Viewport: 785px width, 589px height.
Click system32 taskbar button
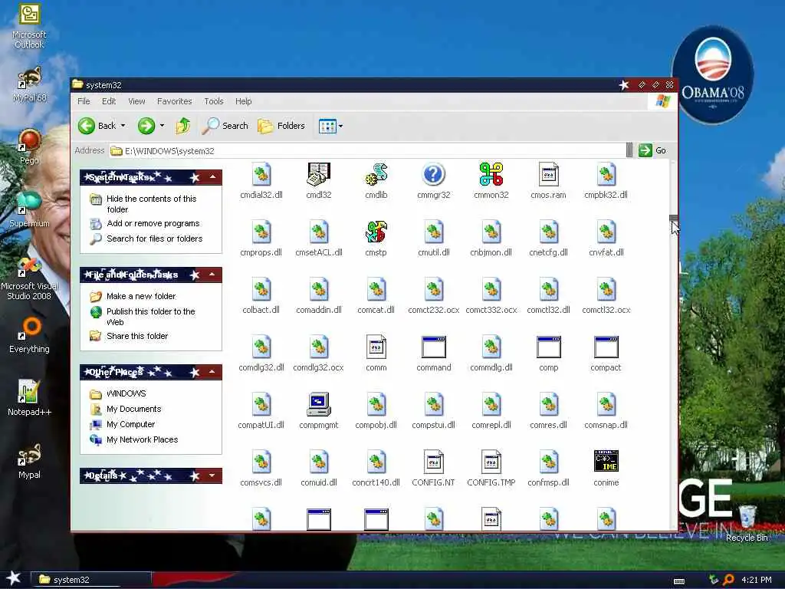[x=91, y=580]
